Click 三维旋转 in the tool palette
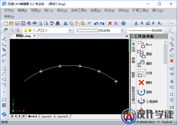This screenshot has height=125, width=177. (148, 101)
